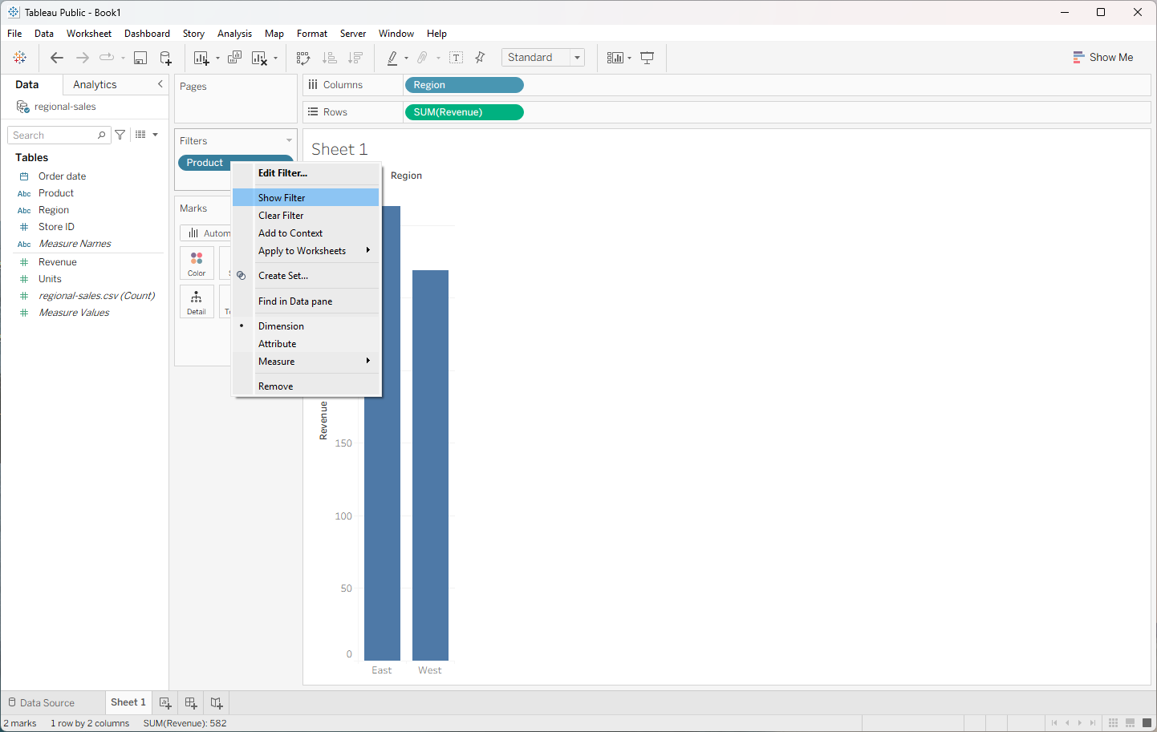Viewport: 1157px width, 732px height.
Task: Choose Attribute in the context menu
Action: coord(306,344)
